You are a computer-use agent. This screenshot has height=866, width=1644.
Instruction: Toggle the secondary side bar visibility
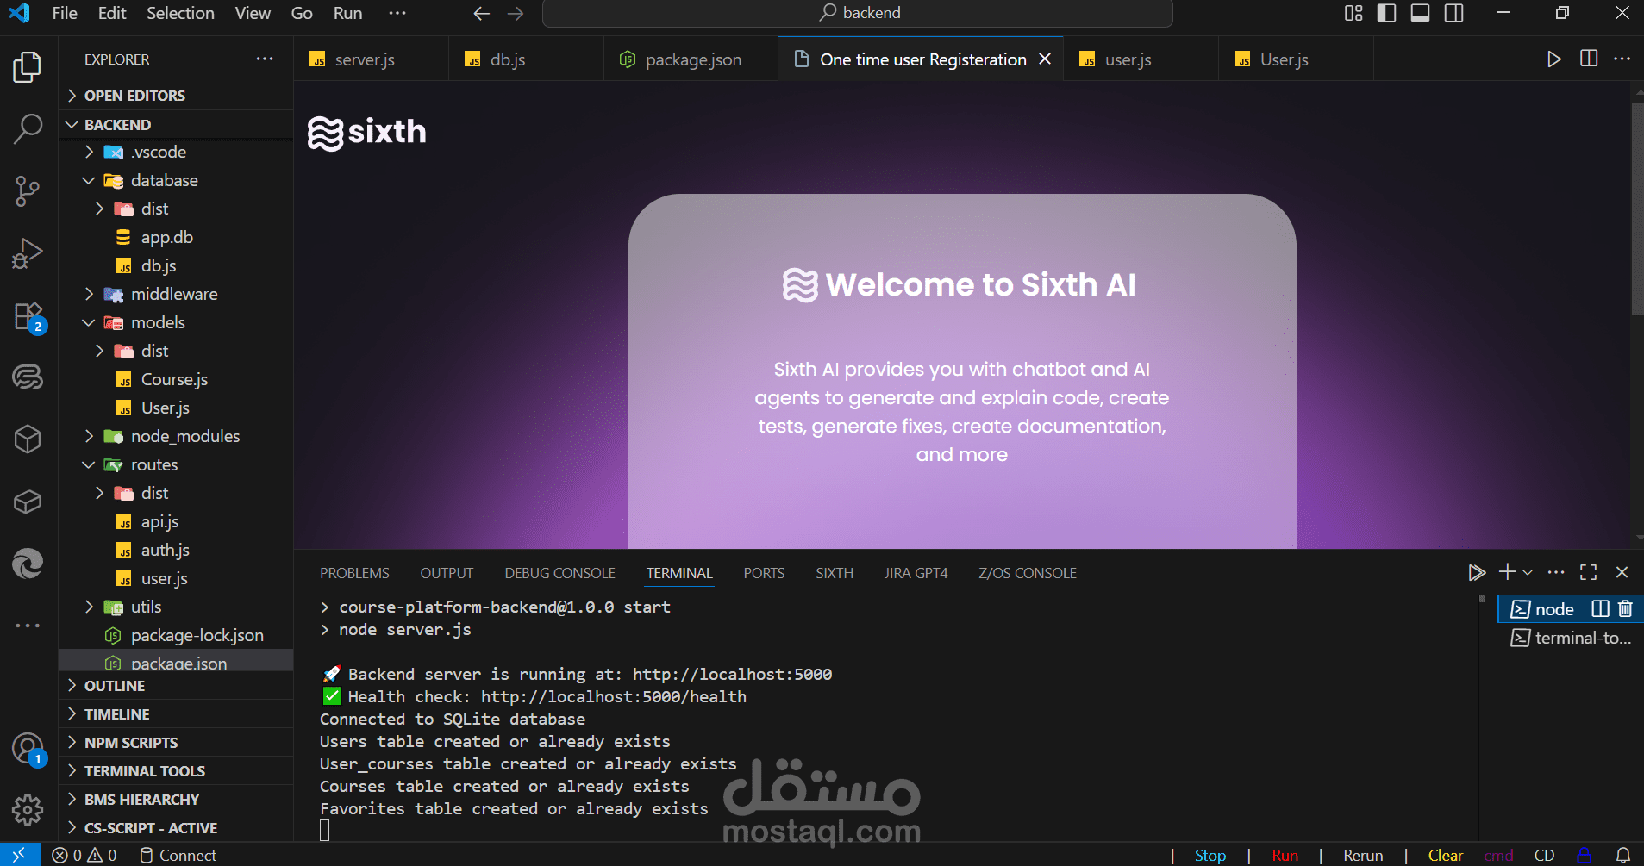[x=1453, y=13]
